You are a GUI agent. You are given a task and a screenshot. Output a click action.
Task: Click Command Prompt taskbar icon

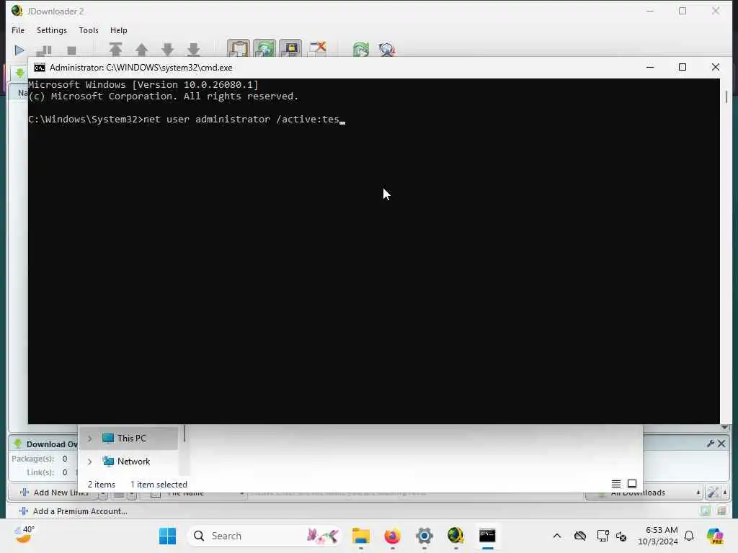pyautogui.click(x=487, y=536)
